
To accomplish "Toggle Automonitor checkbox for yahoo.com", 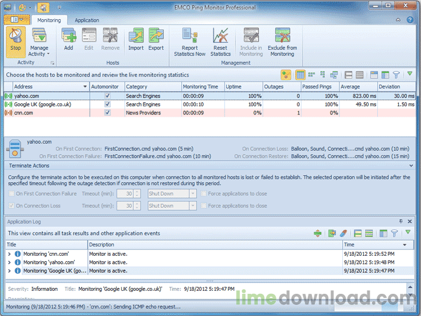I will point(107,95).
